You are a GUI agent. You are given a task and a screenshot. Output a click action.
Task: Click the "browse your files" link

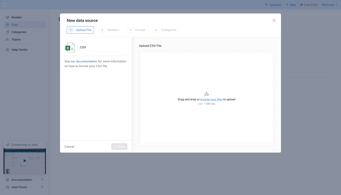click(x=211, y=99)
